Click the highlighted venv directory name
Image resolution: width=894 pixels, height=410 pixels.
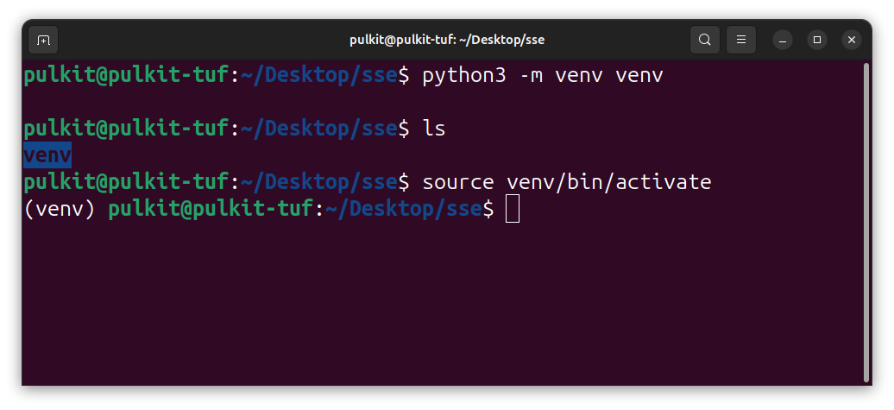[47, 155]
